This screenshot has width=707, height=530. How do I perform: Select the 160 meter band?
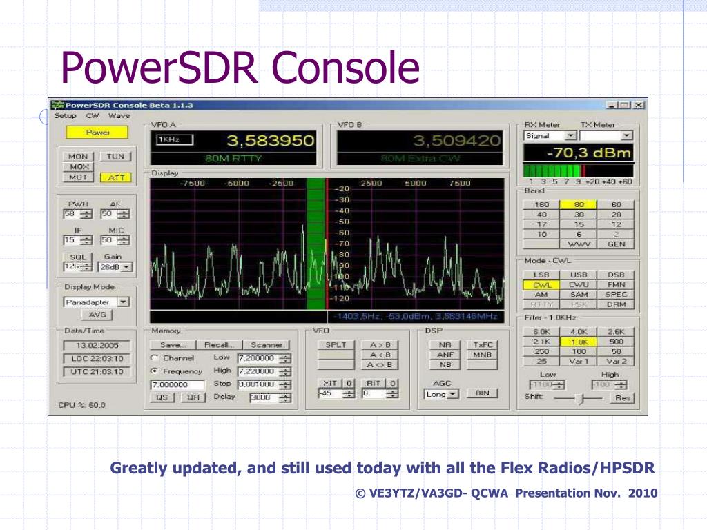point(541,204)
